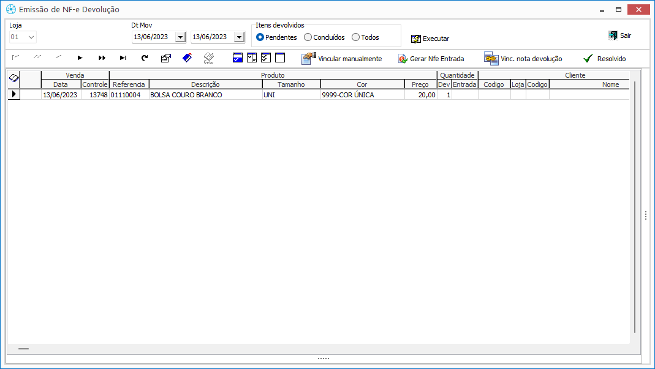
Task: Click the Data column header
Action: pos(61,84)
